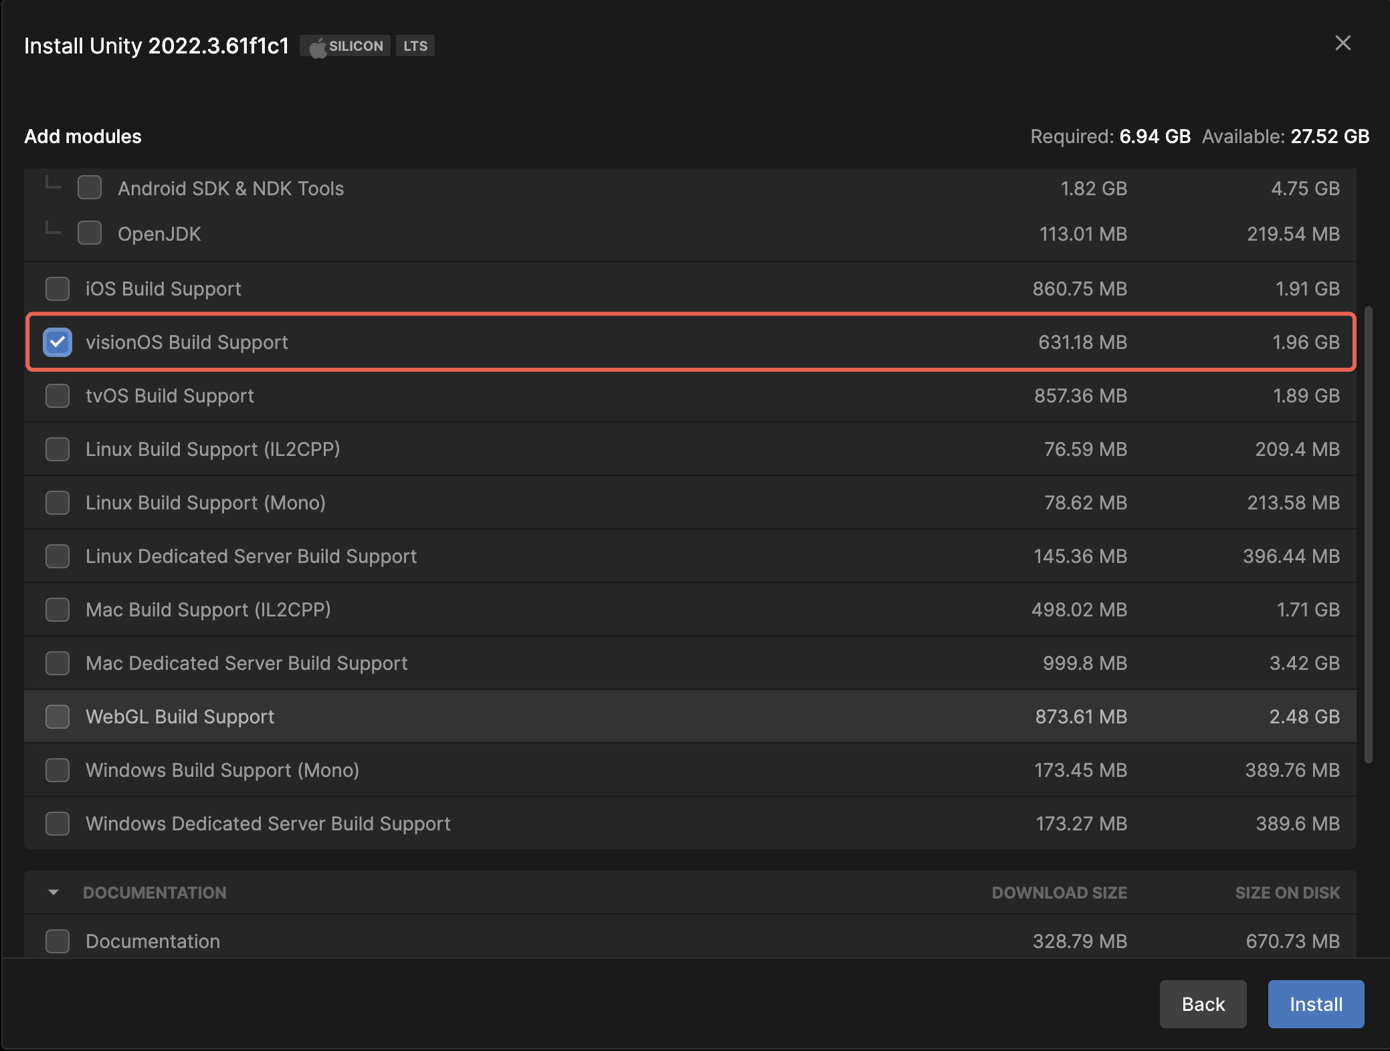Click the 'tvOS Build Support' label
The height and width of the screenshot is (1051, 1390).
170,396
